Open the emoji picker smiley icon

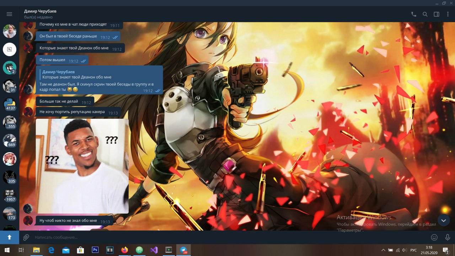click(x=434, y=237)
